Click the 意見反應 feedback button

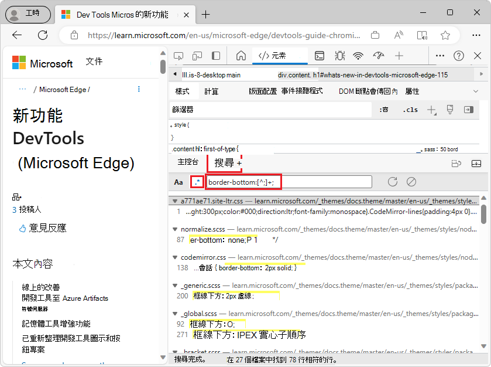coord(43,228)
